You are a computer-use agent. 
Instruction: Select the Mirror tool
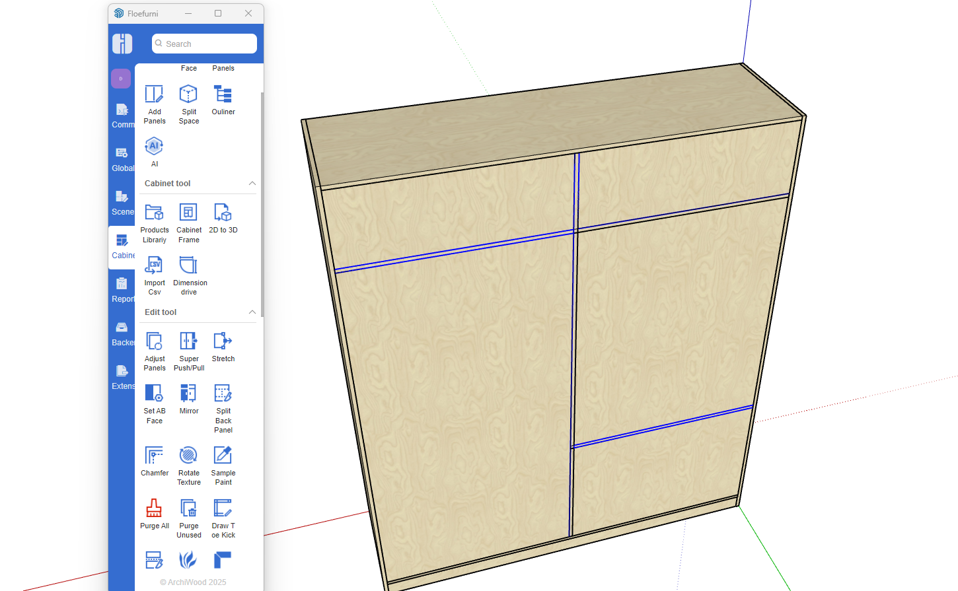coord(188,394)
